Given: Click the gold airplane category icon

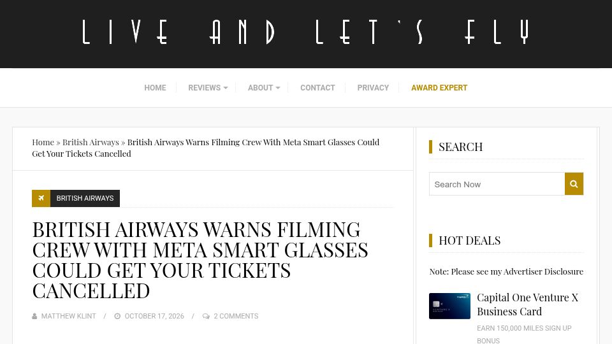Looking at the screenshot, I should (41, 198).
